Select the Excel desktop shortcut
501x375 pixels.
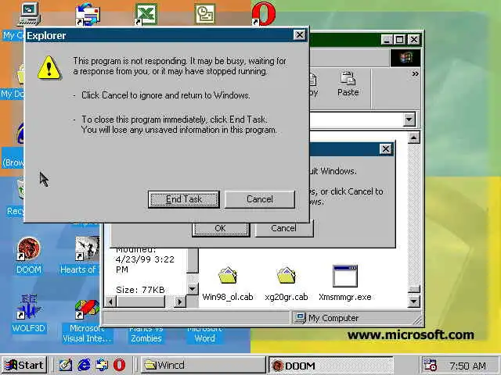[x=146, y=14]
